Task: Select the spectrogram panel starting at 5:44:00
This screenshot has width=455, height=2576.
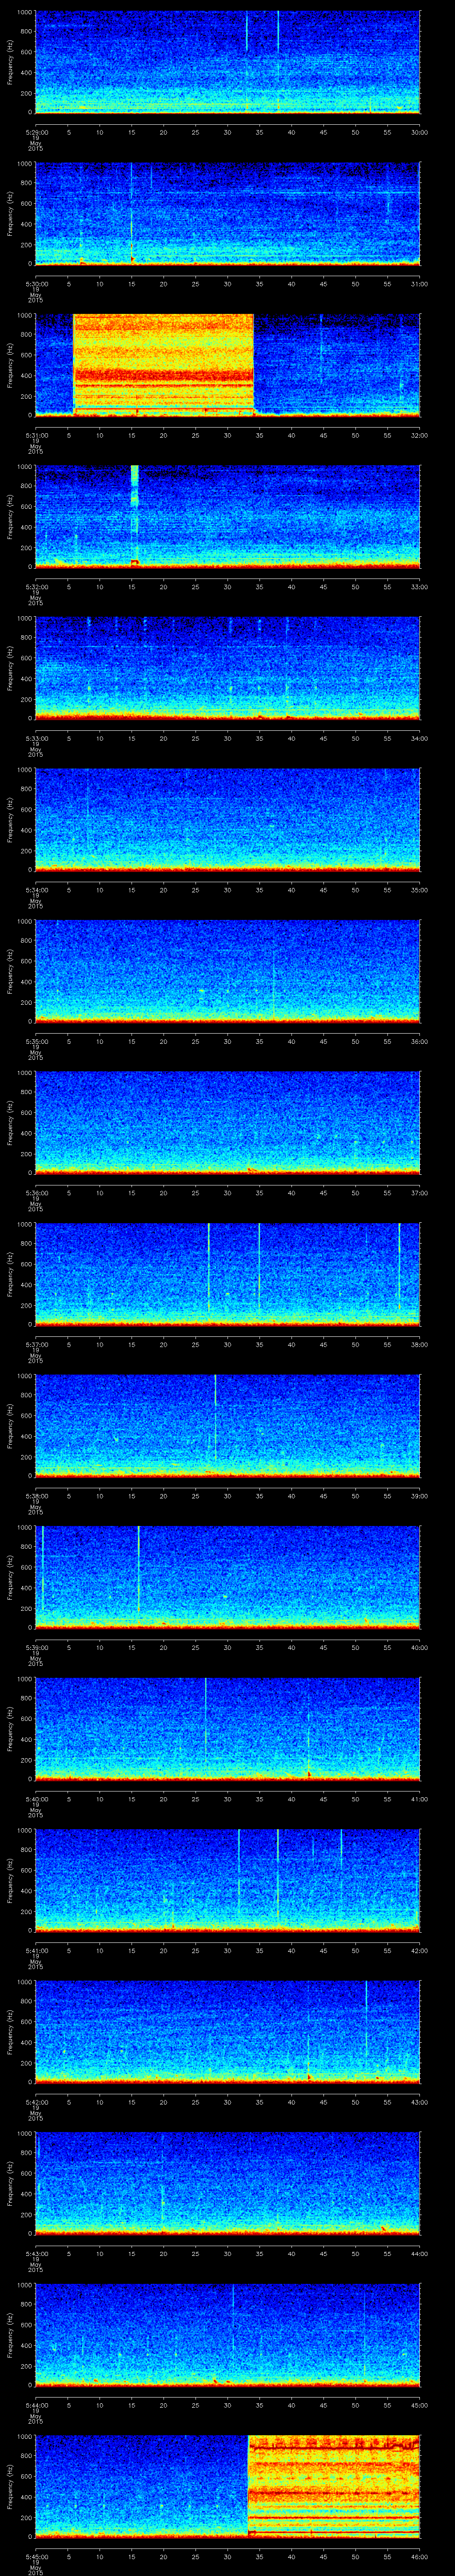Action: pos(227,2336)
